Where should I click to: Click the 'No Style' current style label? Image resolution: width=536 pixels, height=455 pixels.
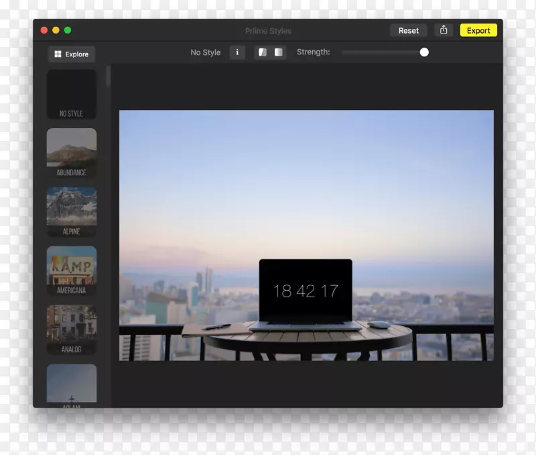206,52
